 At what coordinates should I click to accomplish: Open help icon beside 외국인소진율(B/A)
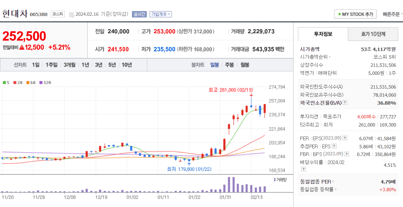tap(345, 103)
